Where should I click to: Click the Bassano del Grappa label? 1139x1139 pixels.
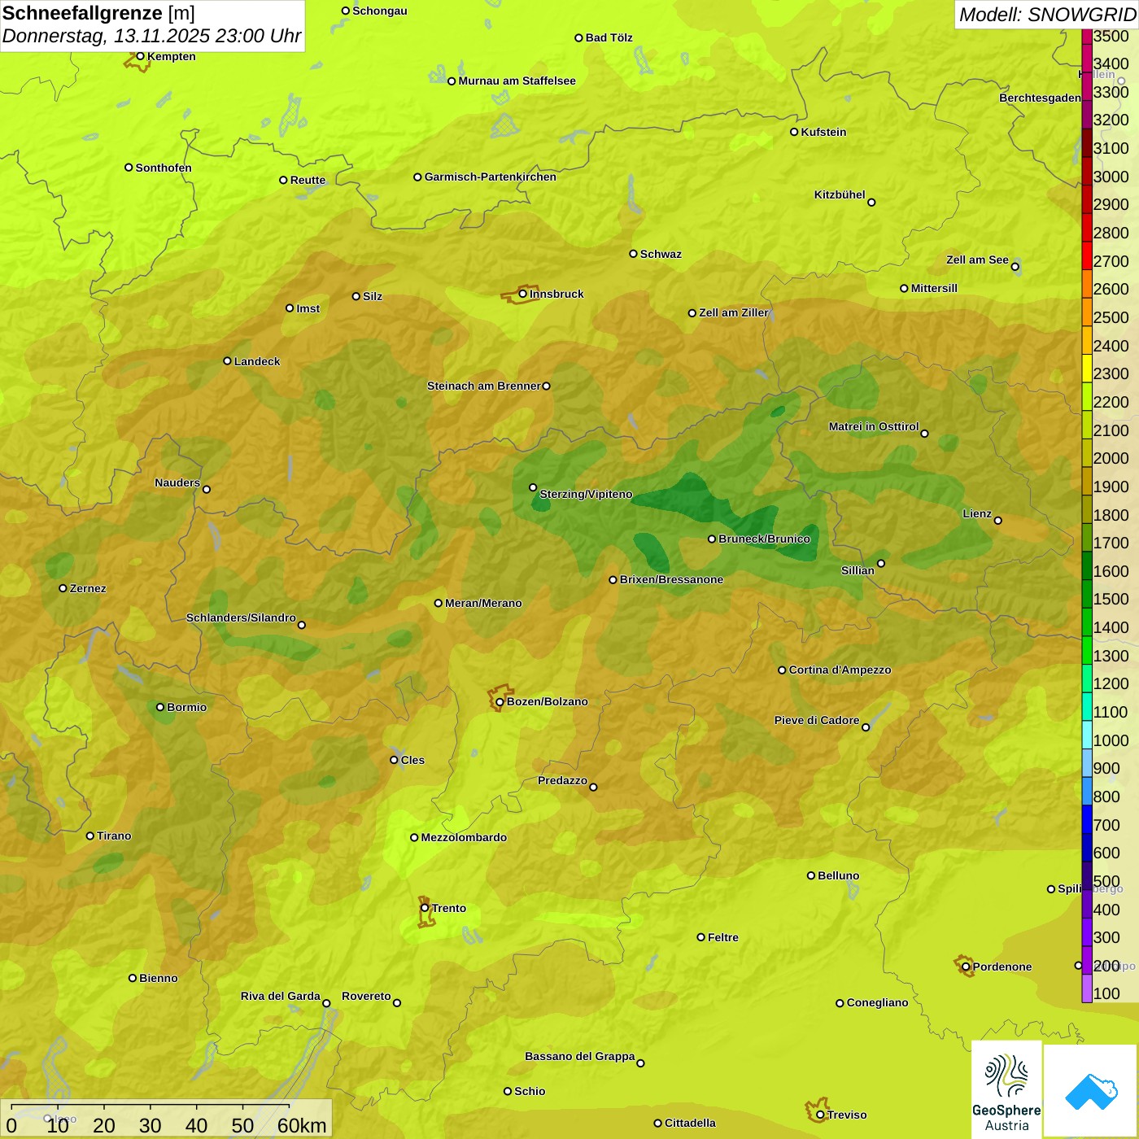click(x=580, y=1056)
